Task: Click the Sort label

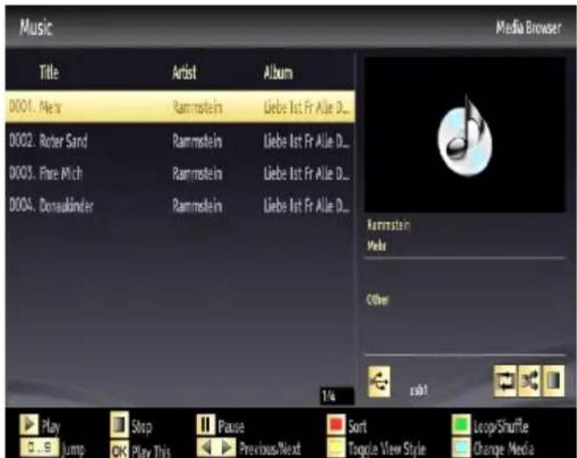Action: pyautogui.click(x=357, y=427)
